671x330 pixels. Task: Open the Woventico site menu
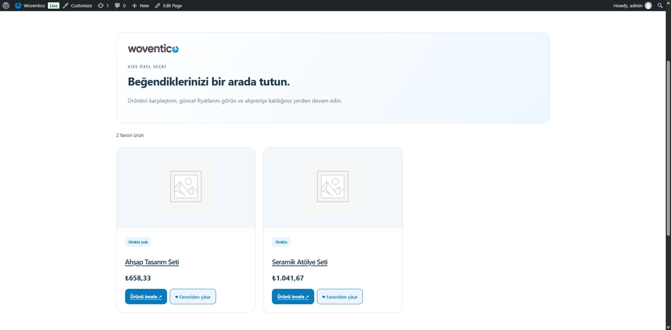click(x=30, y=6)
